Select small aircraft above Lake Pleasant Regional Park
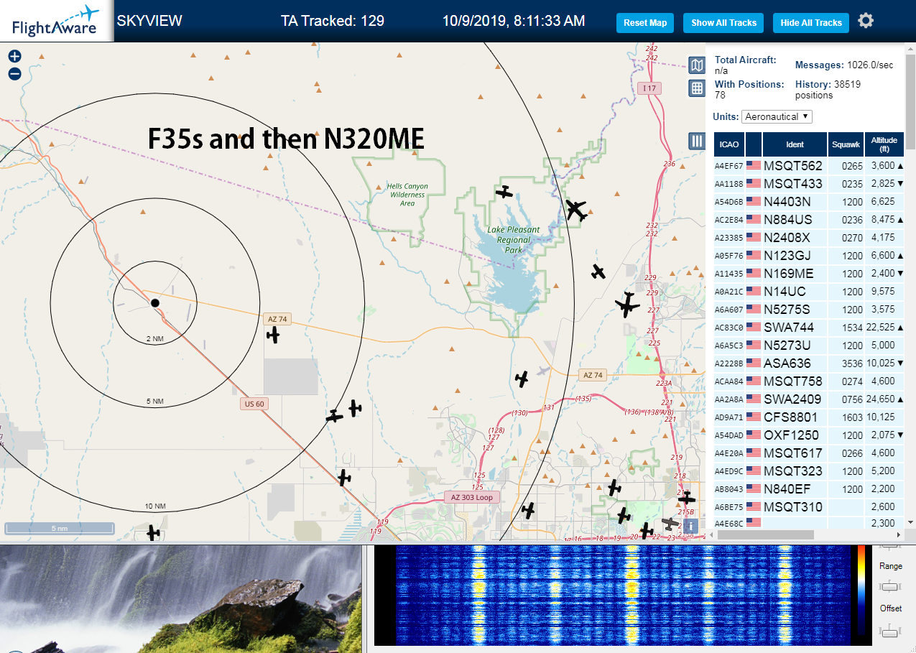This screenshot has height=653, width=916. coord(504,192)
